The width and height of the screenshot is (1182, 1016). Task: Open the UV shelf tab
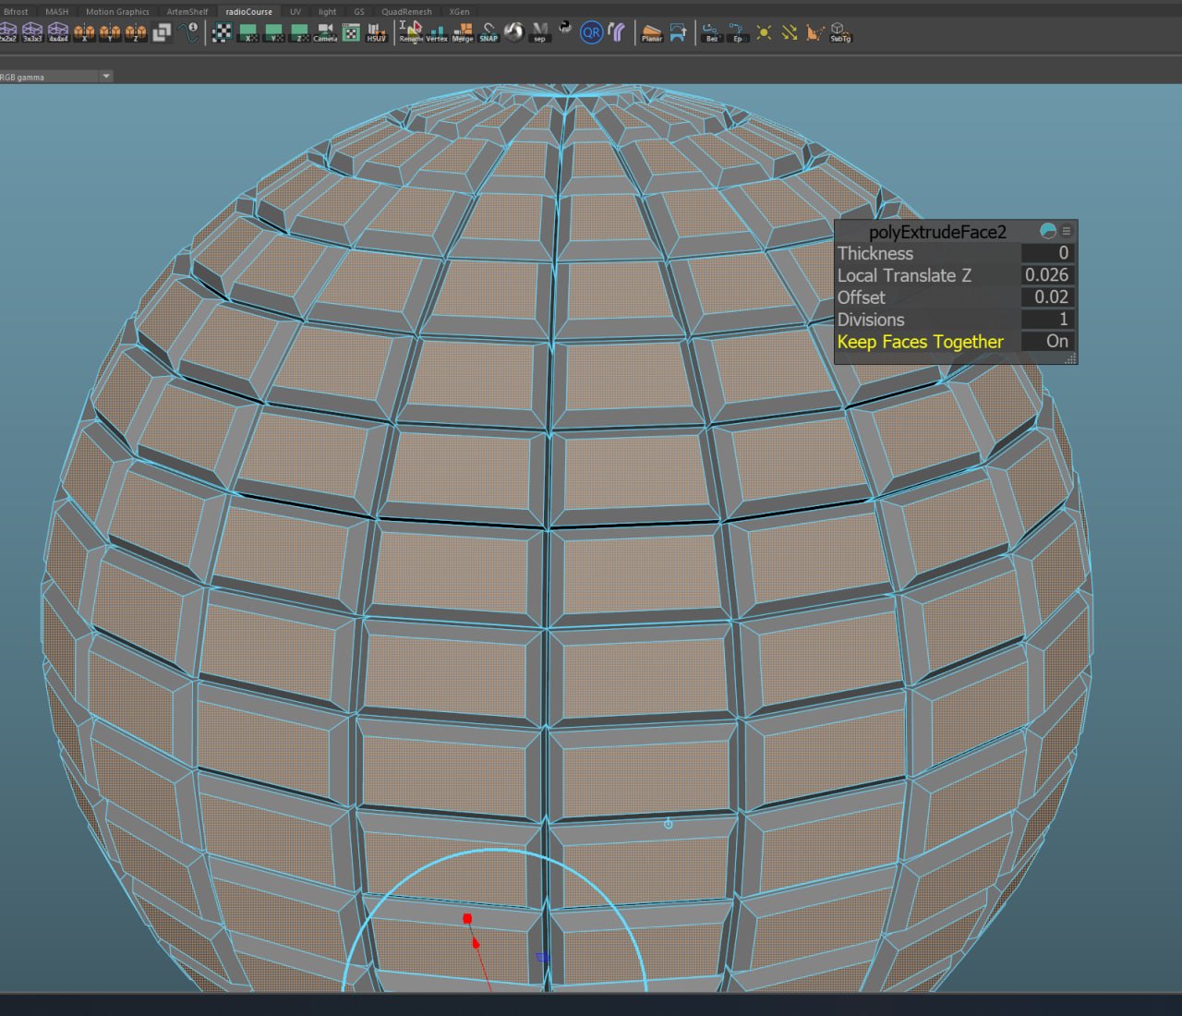295,12
